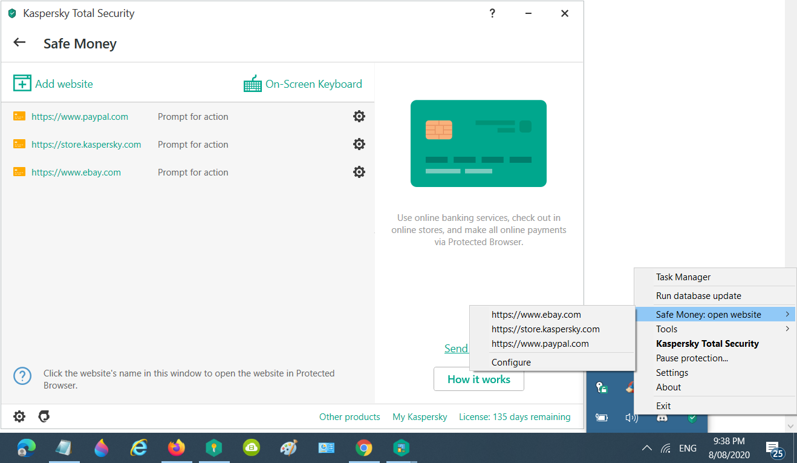Viewport: 797px width, 463px height.
Task: Click the card icon beside paypal.com
Action: tap(19, 116)
